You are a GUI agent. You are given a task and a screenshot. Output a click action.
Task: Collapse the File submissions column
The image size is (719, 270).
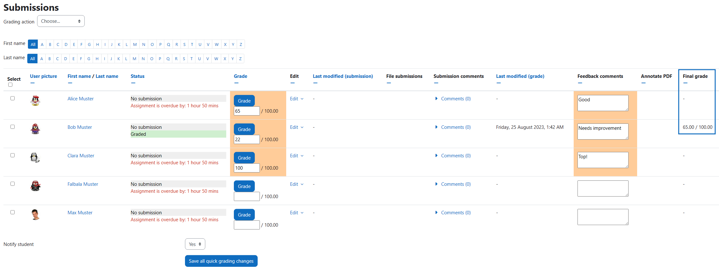pos(389,83)
